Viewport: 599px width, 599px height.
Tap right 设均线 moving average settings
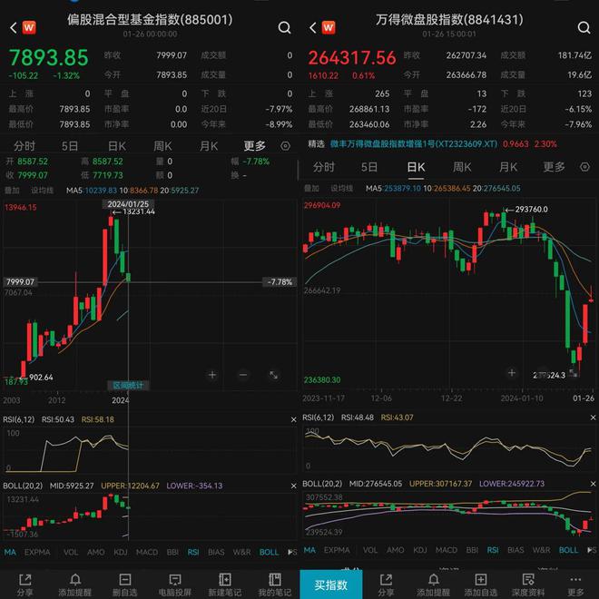pyautogui.click(x=342, y=189)
